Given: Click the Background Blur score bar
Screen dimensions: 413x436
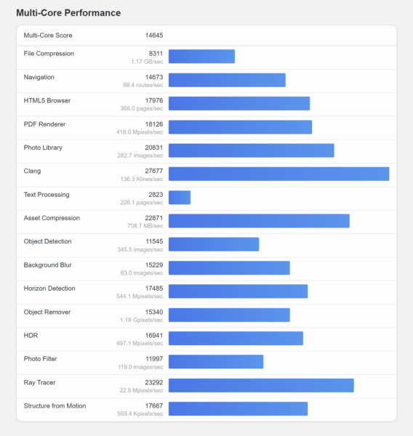Looking at the screenshot, I should tap(229, 267).
